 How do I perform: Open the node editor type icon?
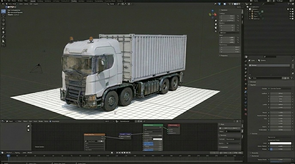[3, 121]
